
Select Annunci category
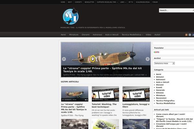pyautogui.click(x=160, y=77)
